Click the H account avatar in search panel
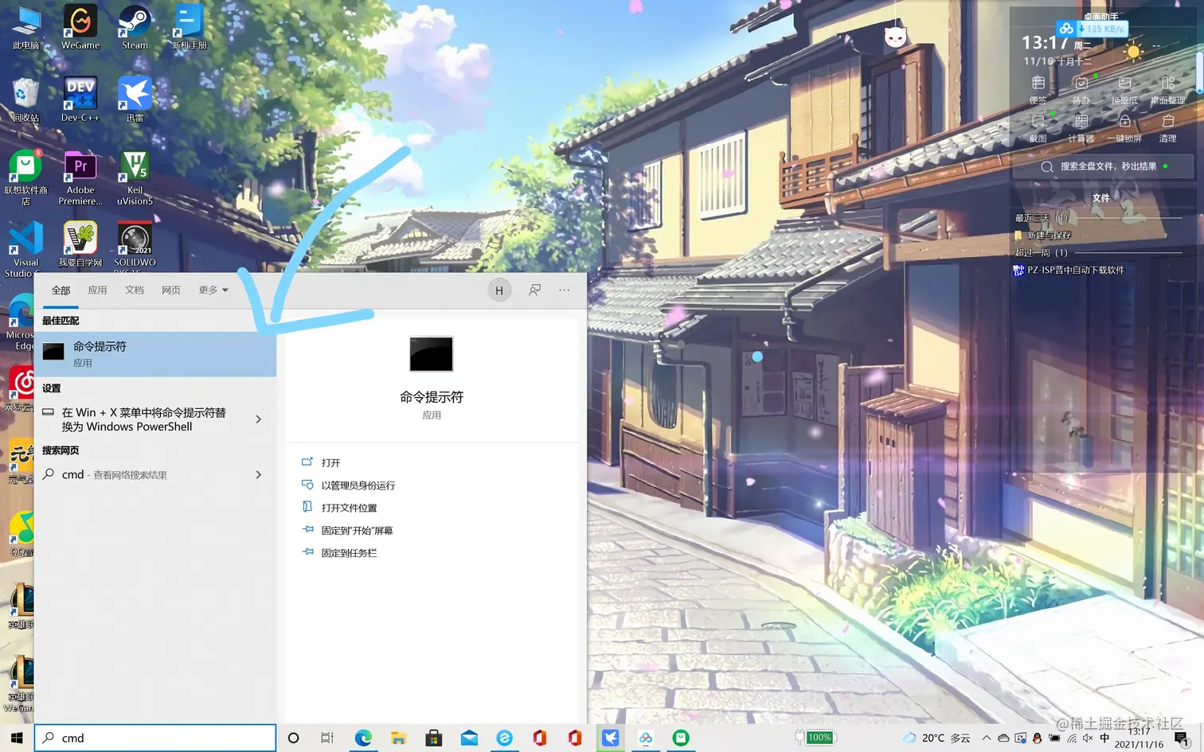The image size is (1204, 752). (499, 290)
